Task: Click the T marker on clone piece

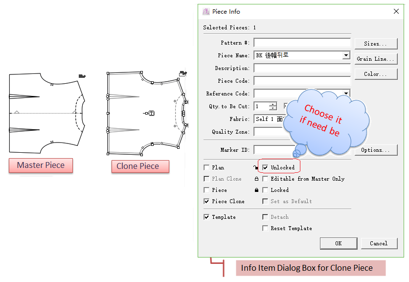Action: coord(151,113)
